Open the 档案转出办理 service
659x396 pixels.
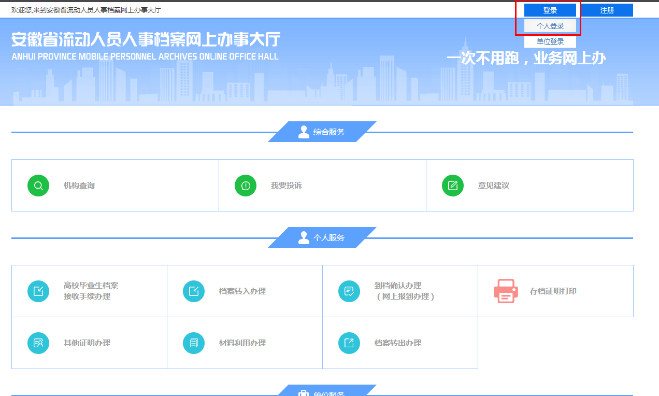[x=400, y=343]
